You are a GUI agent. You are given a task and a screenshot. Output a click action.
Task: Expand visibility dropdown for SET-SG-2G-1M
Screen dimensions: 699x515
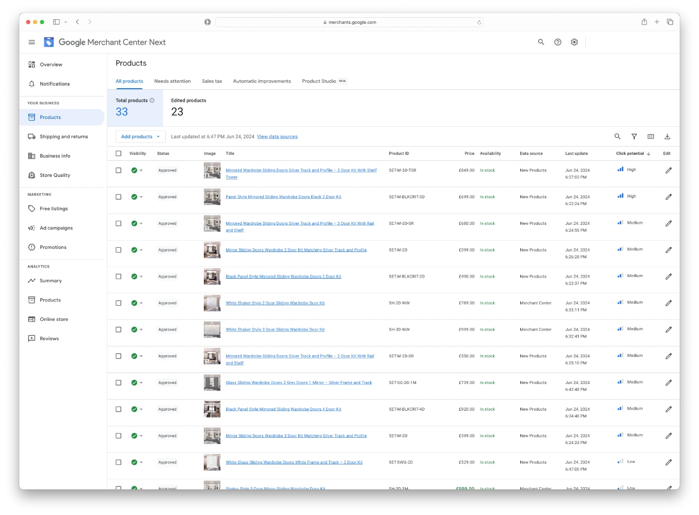pyautogui.click(x=141, y=383)
